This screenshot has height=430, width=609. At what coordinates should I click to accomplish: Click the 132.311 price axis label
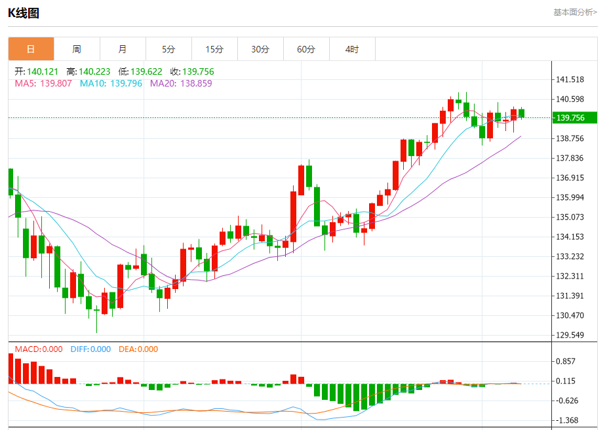570,276
